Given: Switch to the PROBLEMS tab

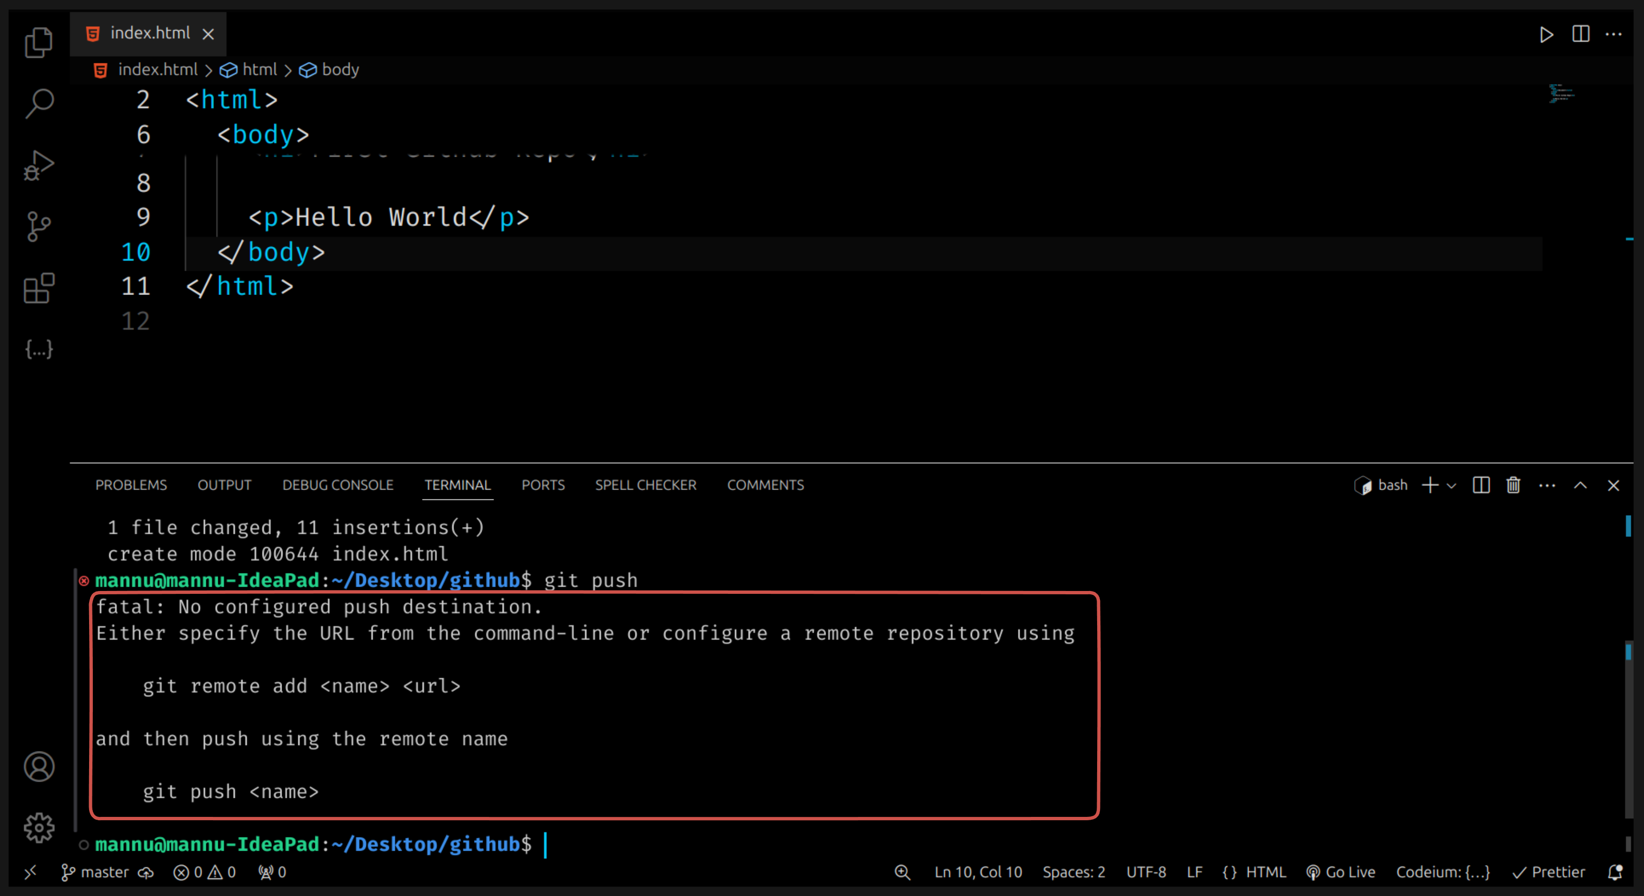Looking at the screenshot, I should click(x=131, y=485).
